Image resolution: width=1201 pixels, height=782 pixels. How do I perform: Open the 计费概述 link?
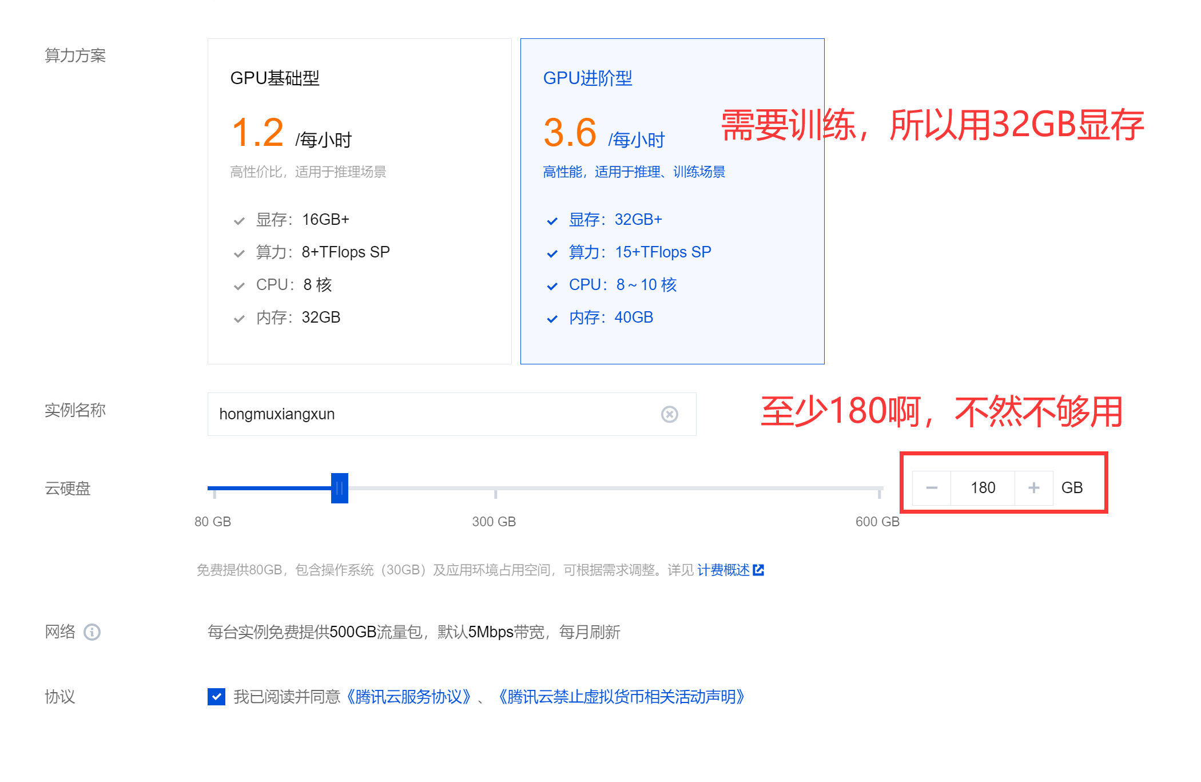pyautogui.click(x=723, y=570)
